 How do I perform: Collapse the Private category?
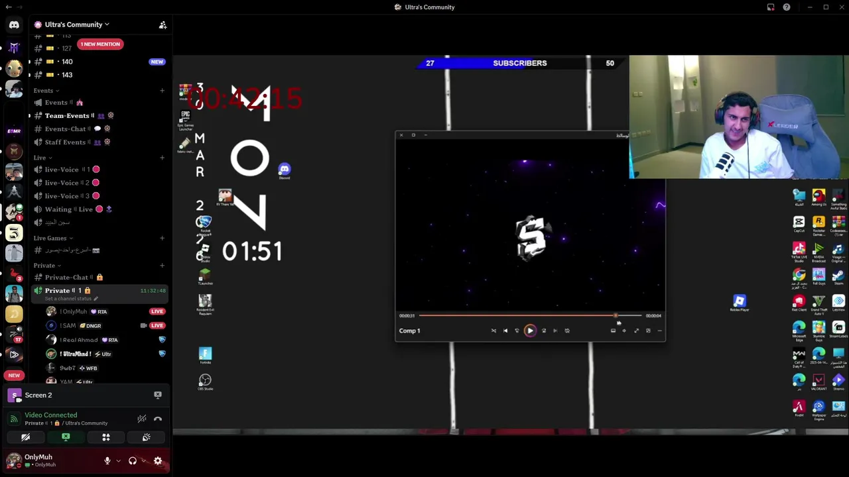click(x=46, y=266)
